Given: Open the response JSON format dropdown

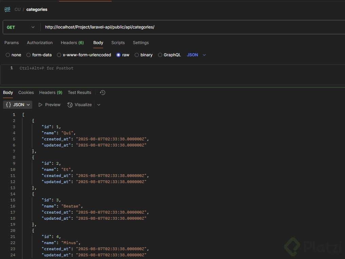Looking at the screenshot, I should click(18, 105).
